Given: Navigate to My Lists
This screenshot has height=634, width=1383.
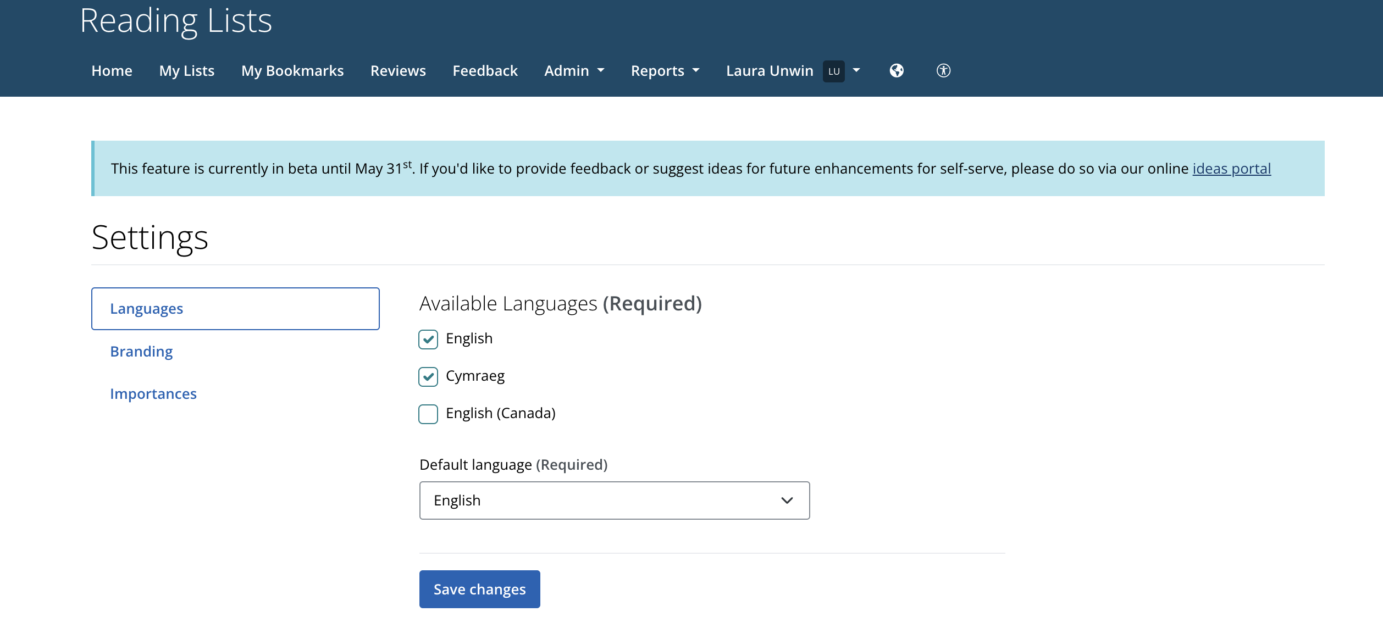Looking at the screenshot, I should click(186, 70).
